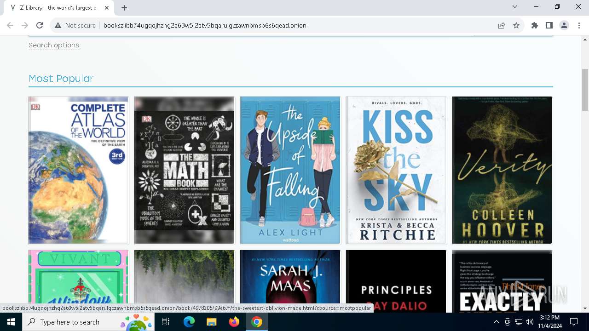Open a new tab with the plus button
The height and width of the screenshot is (331, 589).
124,8
